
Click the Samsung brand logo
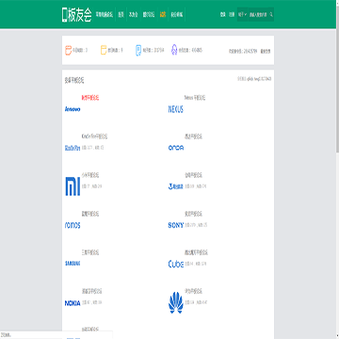tap(73, 264)
